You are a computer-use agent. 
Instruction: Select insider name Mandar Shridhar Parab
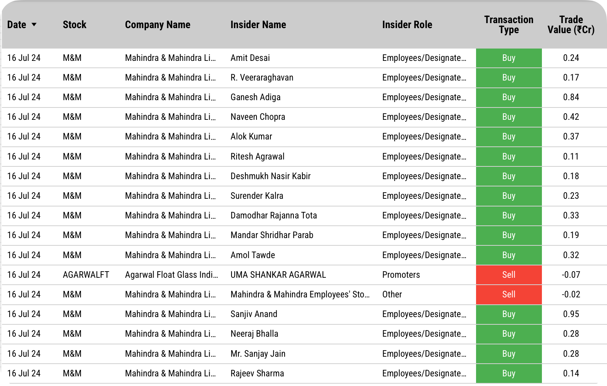(x=272, y=235)
